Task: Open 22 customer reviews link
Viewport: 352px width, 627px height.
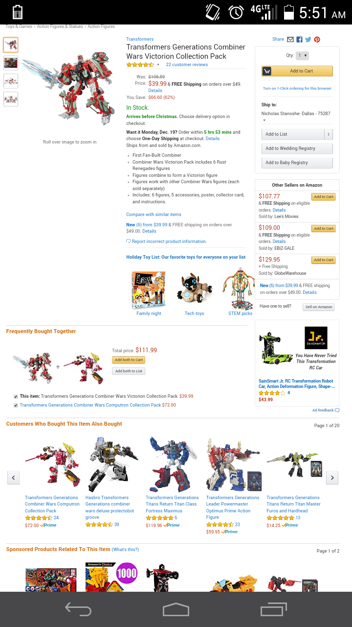Action: [187, 65]
